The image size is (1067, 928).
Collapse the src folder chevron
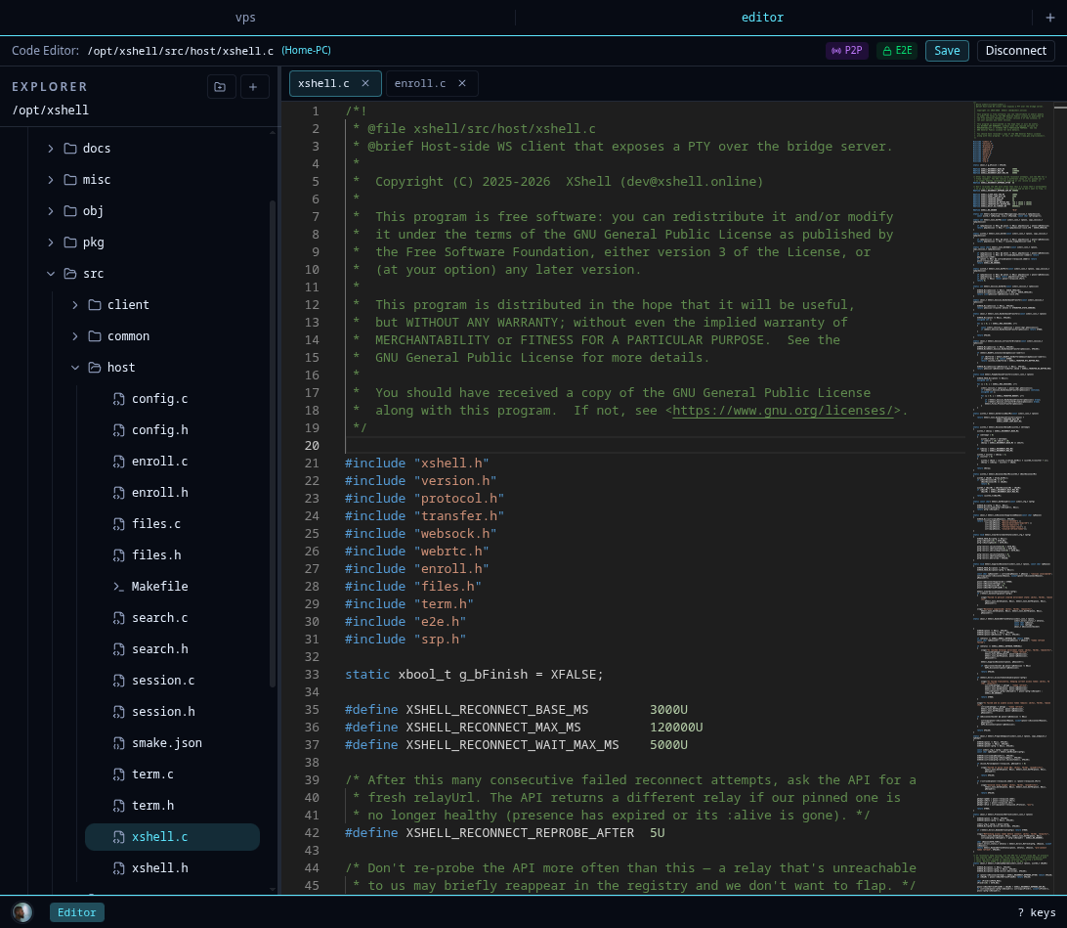click(x=51, y=273)
